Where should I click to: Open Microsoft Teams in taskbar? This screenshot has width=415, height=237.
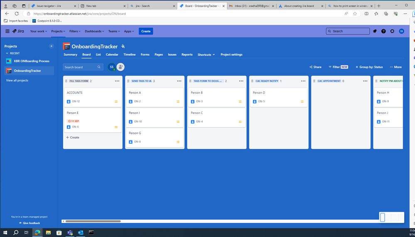click(x=70, y=232)
